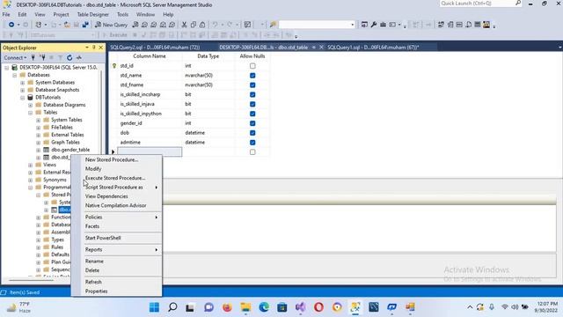
Task: Open the Tools menu
Action: click(x=122, y=15)
